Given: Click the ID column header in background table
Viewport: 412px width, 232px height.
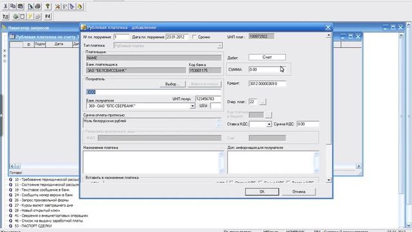Looking at the screenshot, I should pyautogui.click(x=28, y=44).
